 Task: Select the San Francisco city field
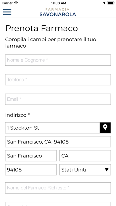(x=31, y=156)
